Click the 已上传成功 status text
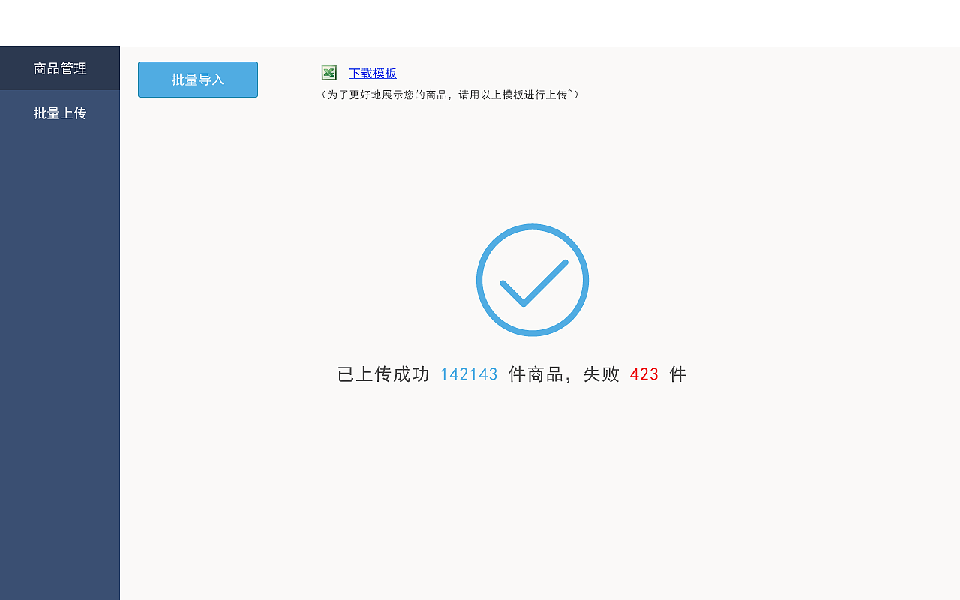The image size is (960, 600). 383,373
